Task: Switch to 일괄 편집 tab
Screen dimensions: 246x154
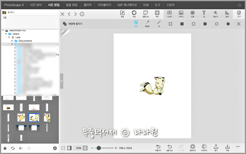Action: 71,5
